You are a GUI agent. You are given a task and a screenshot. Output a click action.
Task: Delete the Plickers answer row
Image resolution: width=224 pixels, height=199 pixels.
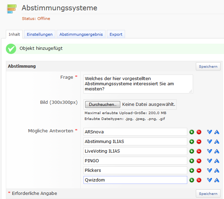(x=199, y=170)
